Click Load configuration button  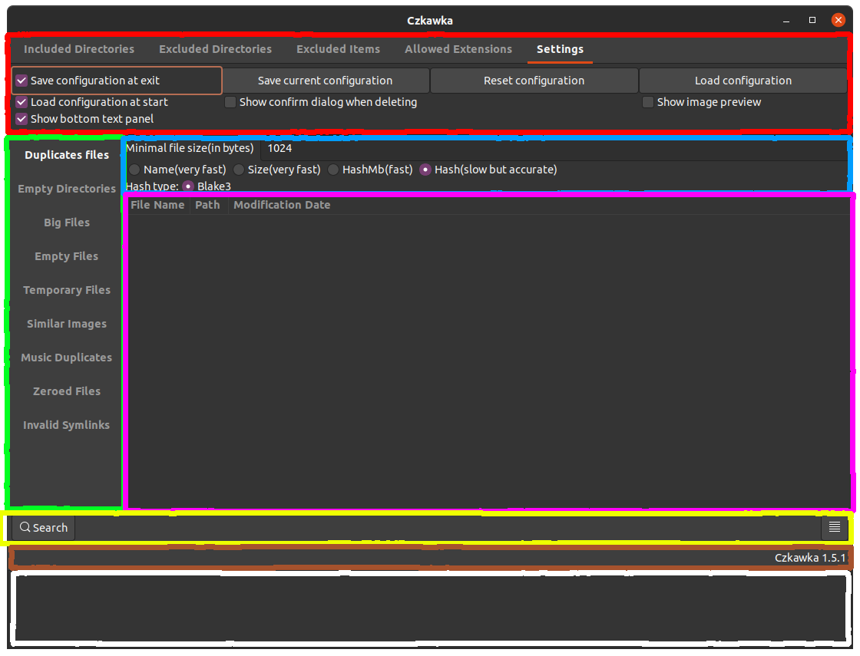pyautogui.click(x=743, y=81)
